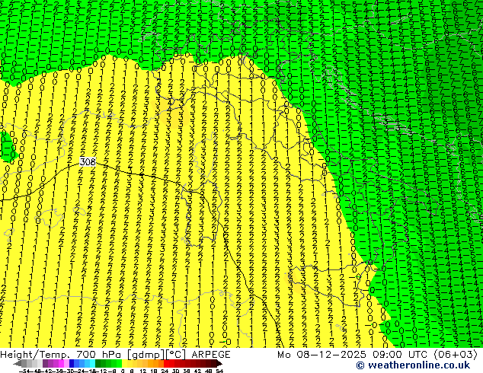Screen dimensions: 483x373
Task: Click the forecast date Mo 08-12-2025 09:00 UTC
Action: [x=353, y=355]
